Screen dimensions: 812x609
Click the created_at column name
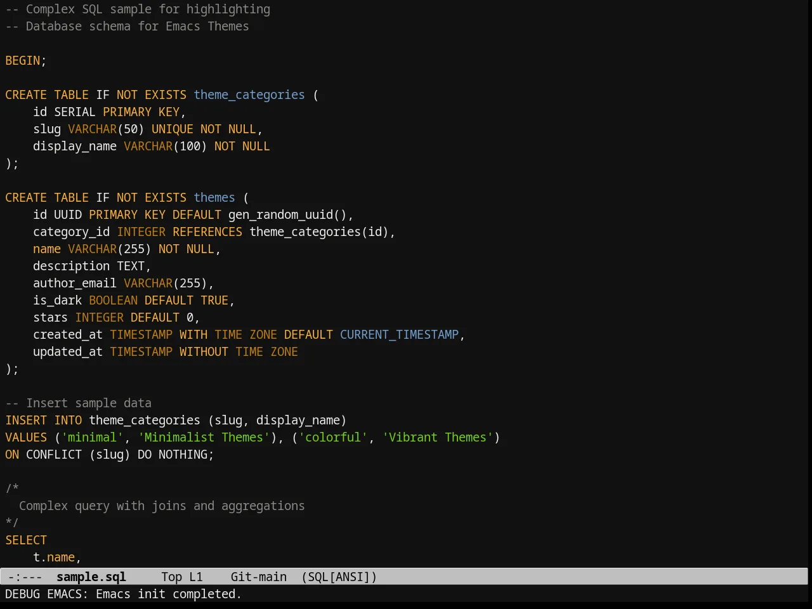tap(68, 334)
